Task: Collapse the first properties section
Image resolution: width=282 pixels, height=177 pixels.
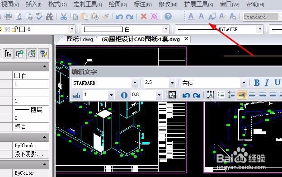Action: [x=44, y=67]
